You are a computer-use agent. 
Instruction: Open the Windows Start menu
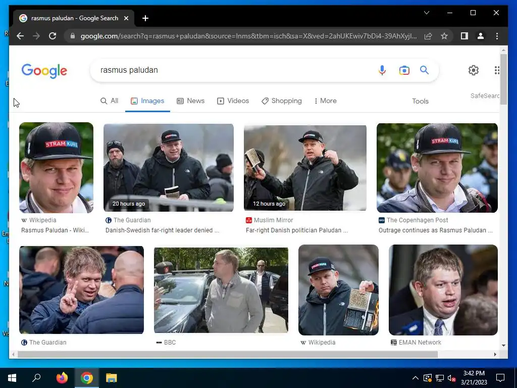[12, 378]
